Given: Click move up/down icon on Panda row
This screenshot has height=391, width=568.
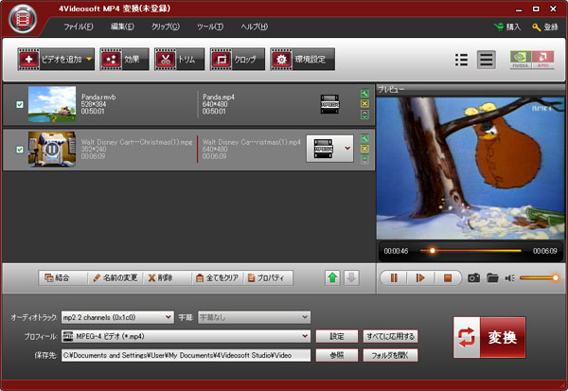Looking at the screenshot, I should coord(364,115).
